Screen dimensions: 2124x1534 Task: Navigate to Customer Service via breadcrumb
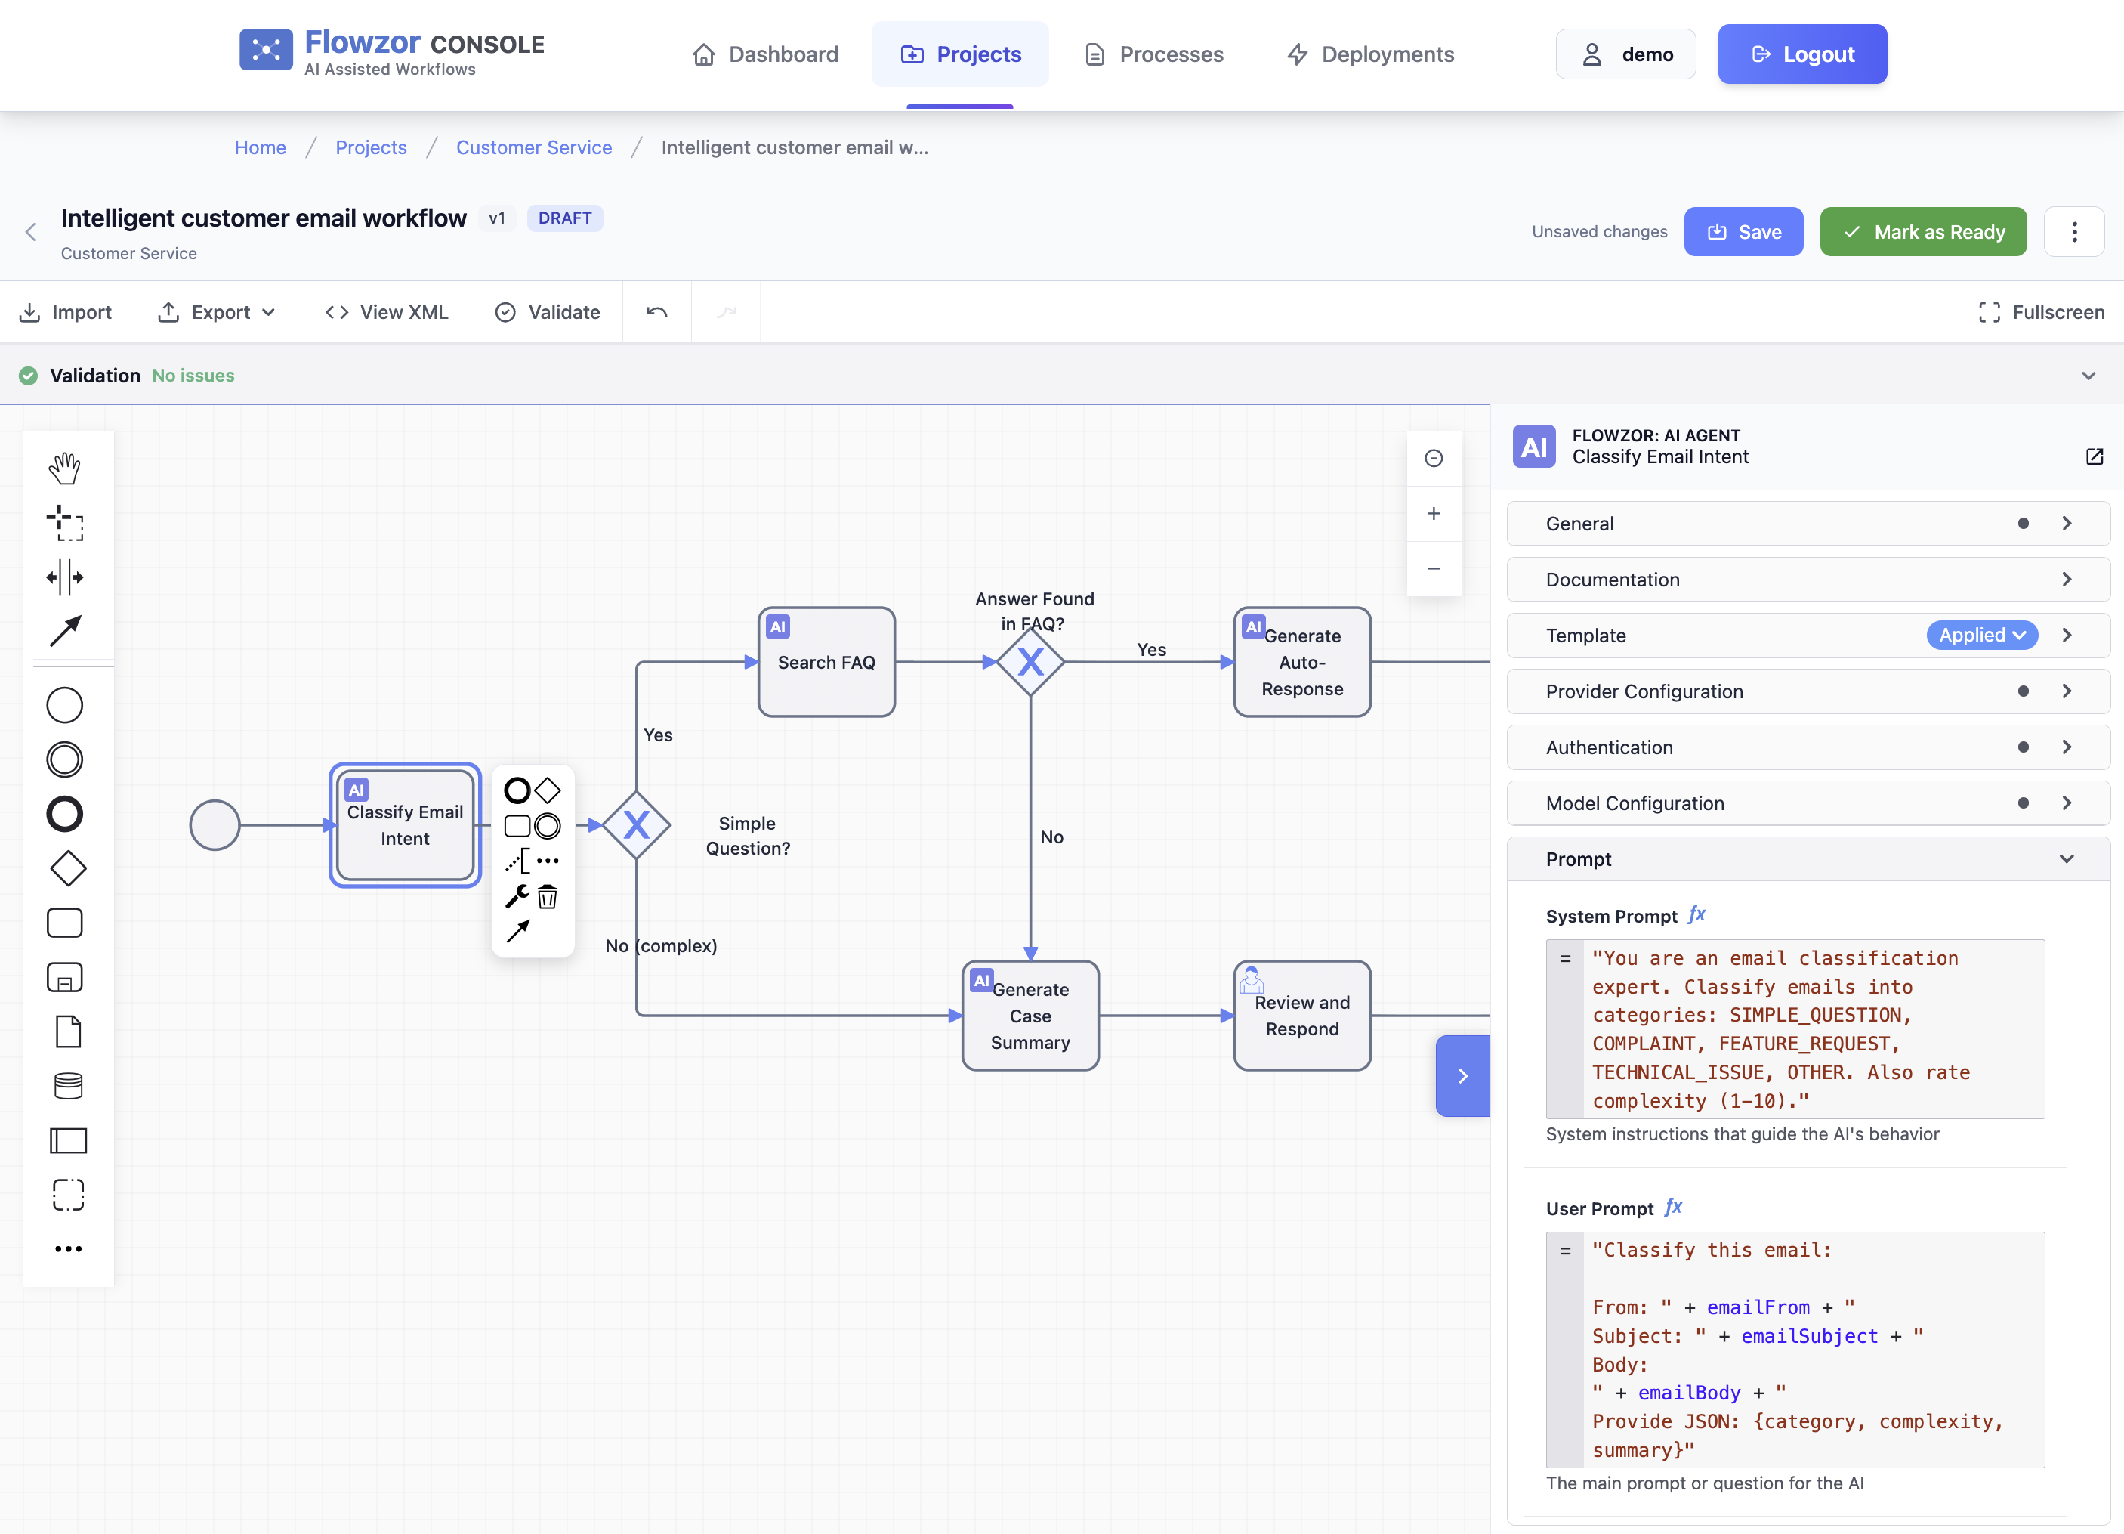[534, 147]
